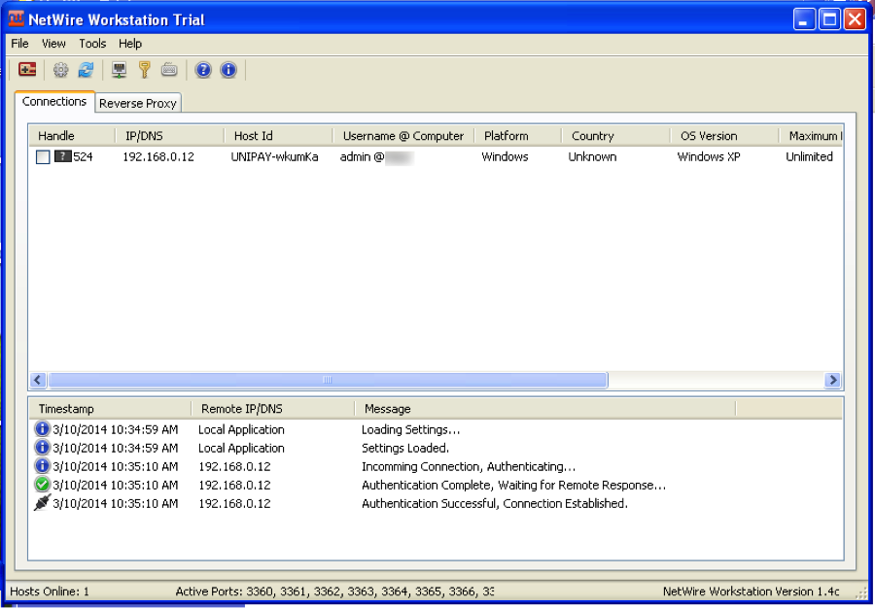This screenshot has height=608, width=875.
Task: Select host IP 192.168.0.12 in connections list
Action: click(158, 157)
